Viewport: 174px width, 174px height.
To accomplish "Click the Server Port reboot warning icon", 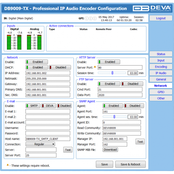I will (95, 67).
